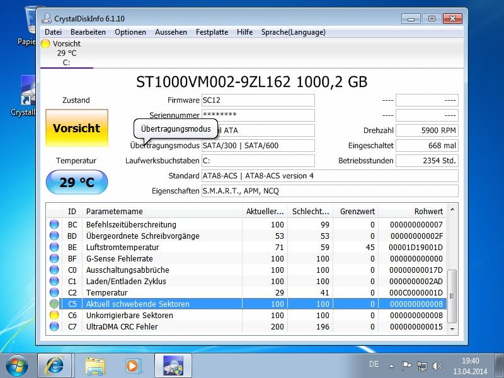Screen dimensions: 504x378
Task: Click the yellow Vorsicht disk indicator for C:
Action: pyautogui.click(x=45, y=43)
